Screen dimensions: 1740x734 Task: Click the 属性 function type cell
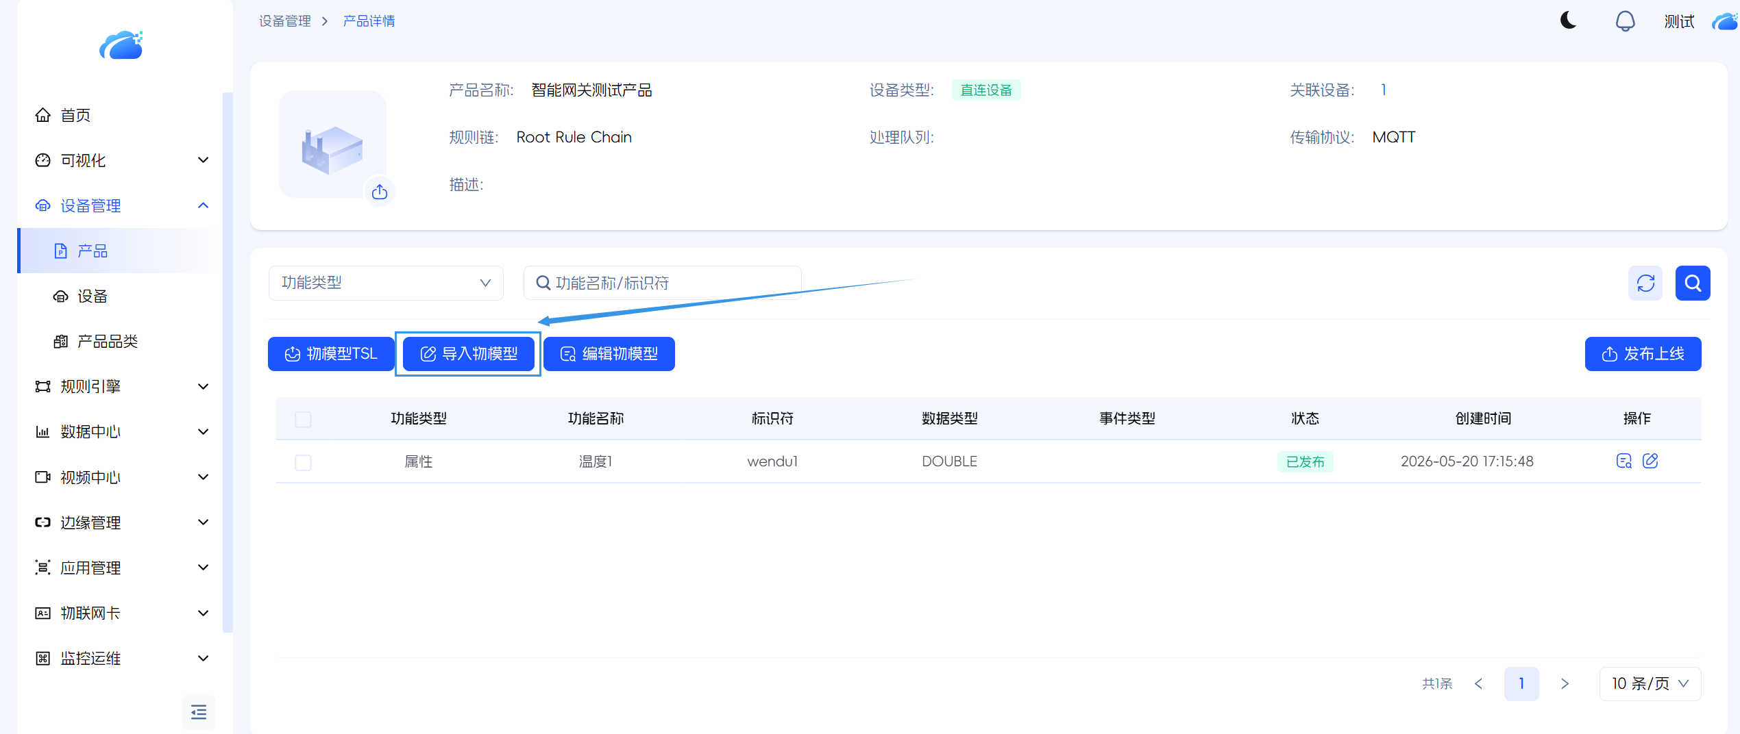pyautogui.click(x=418, y=461)
